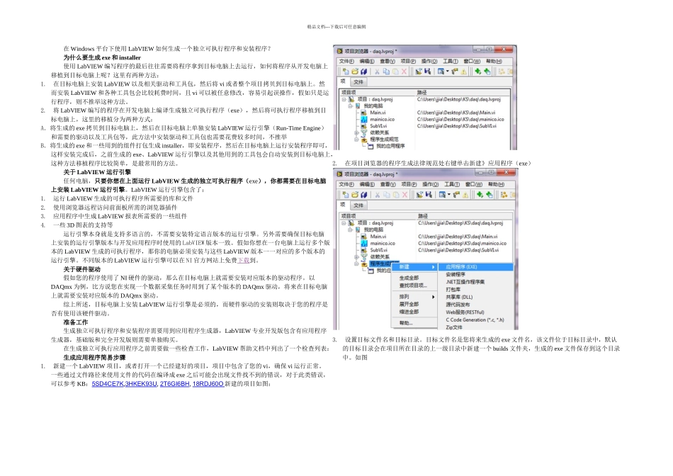Click the Cut scissors icon in the window with context menu
673x476 pixels.
point(378,195)
